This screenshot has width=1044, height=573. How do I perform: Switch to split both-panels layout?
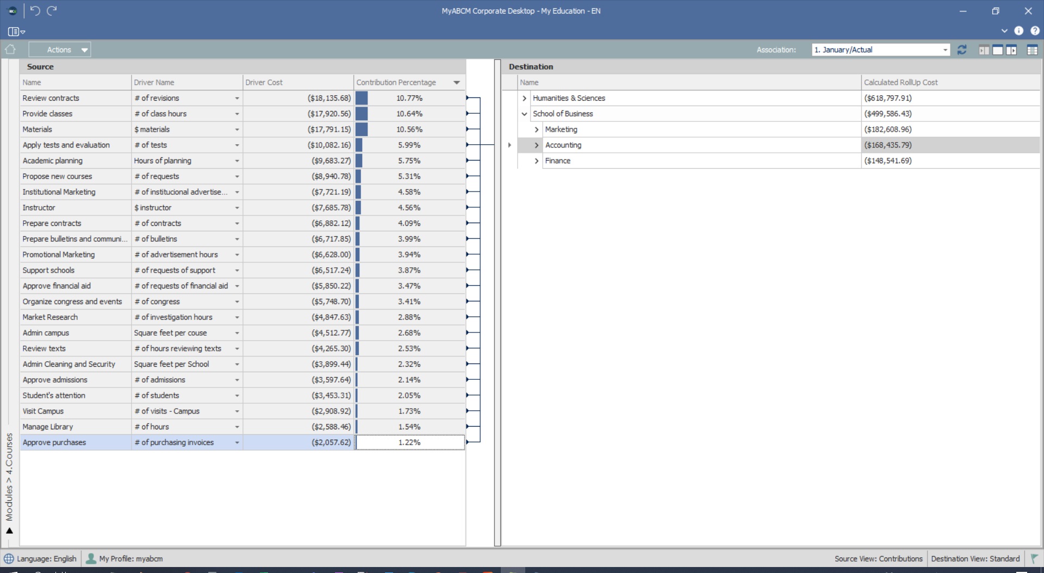tap(997, 50)
